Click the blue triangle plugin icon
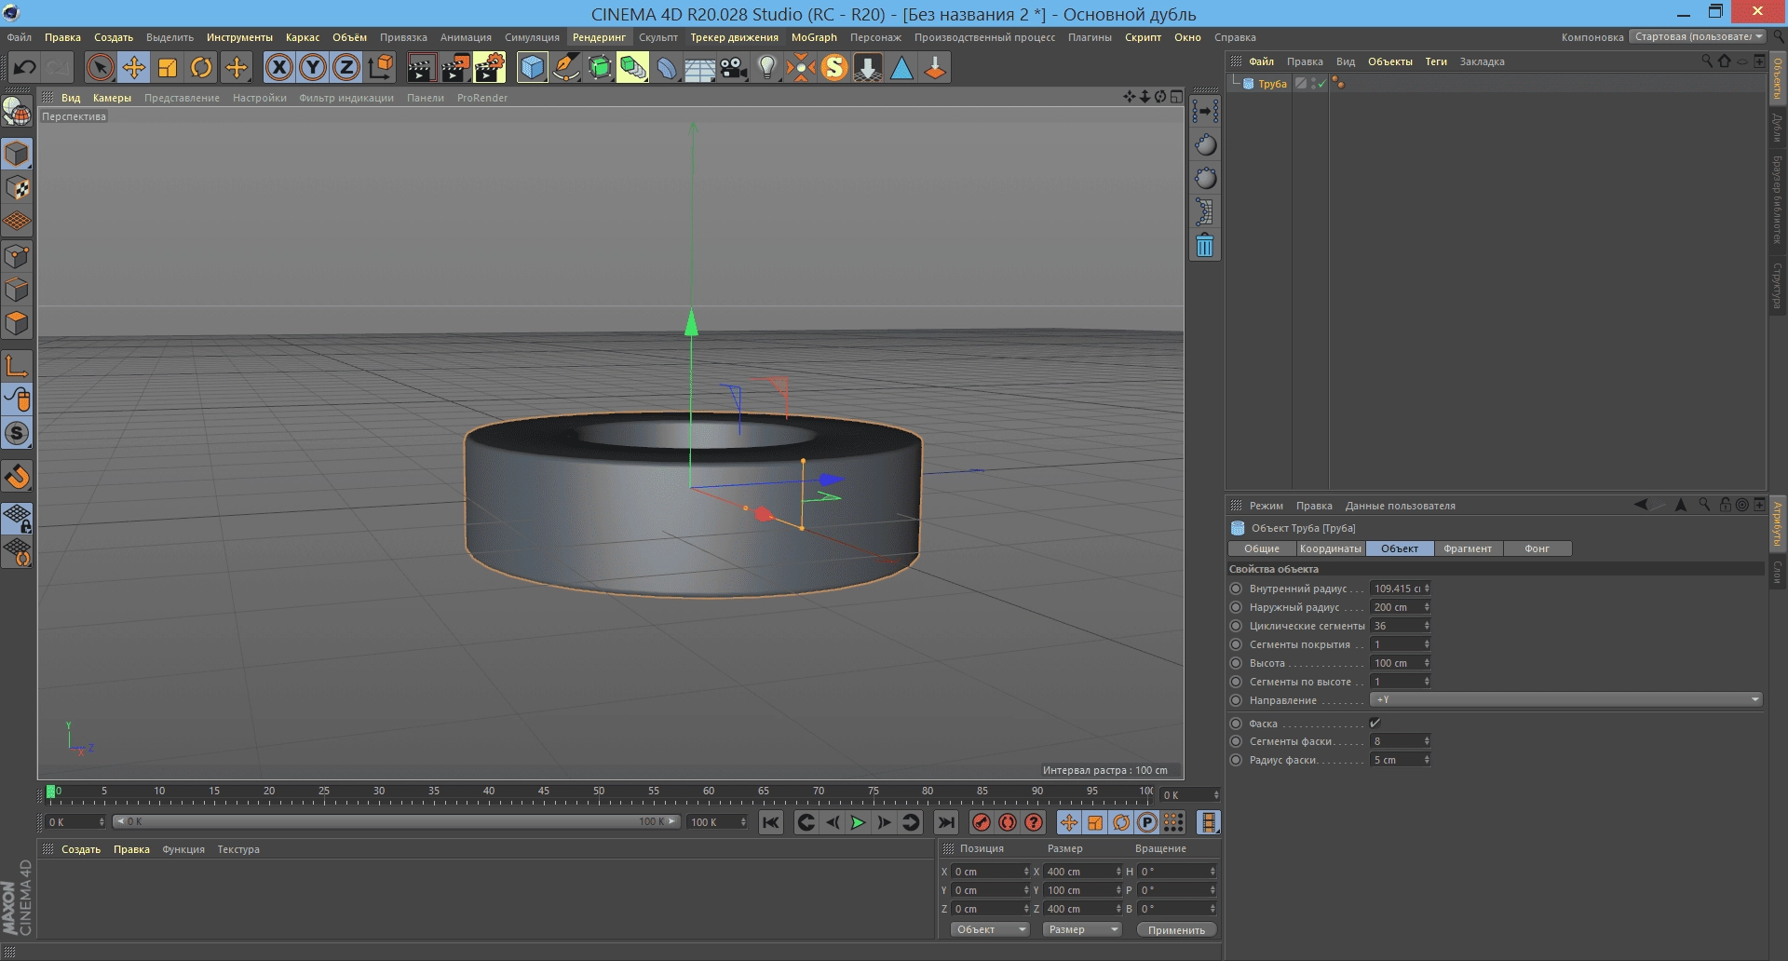1788x961 pixels. pos(901,67)
